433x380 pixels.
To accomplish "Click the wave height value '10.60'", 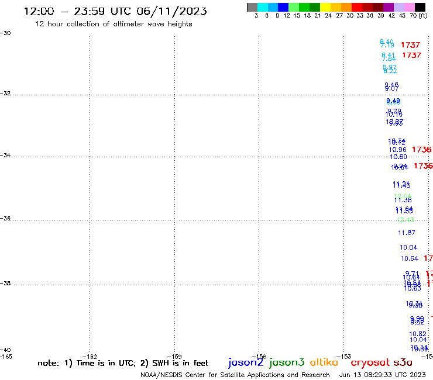I will tap(398, 157).
